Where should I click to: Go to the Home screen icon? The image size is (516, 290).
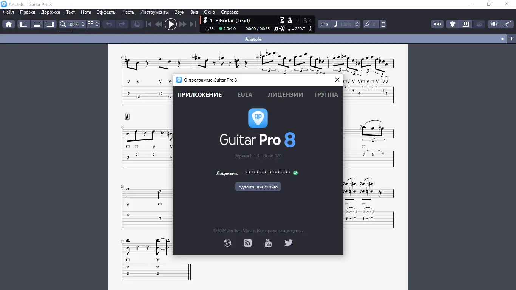click(9, 24)
